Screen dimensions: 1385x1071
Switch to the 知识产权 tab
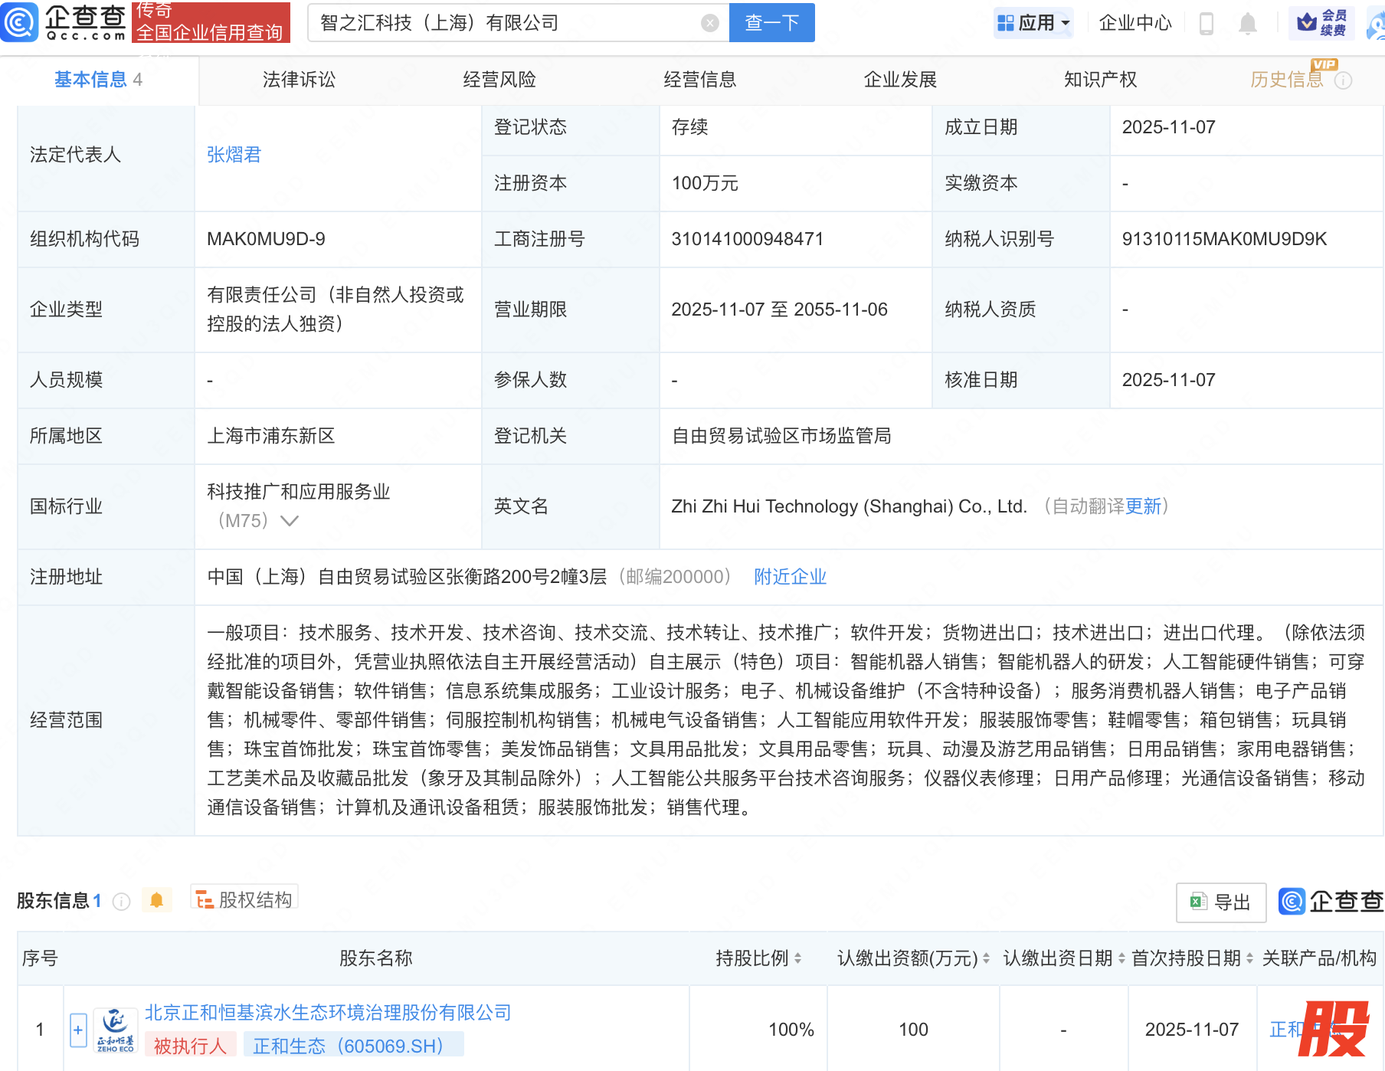coord(1100,80)
